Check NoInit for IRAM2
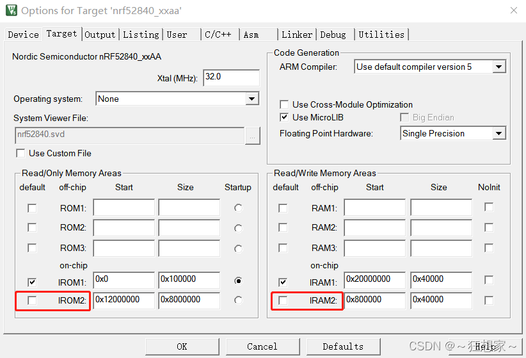 click(x=489, y=300)
